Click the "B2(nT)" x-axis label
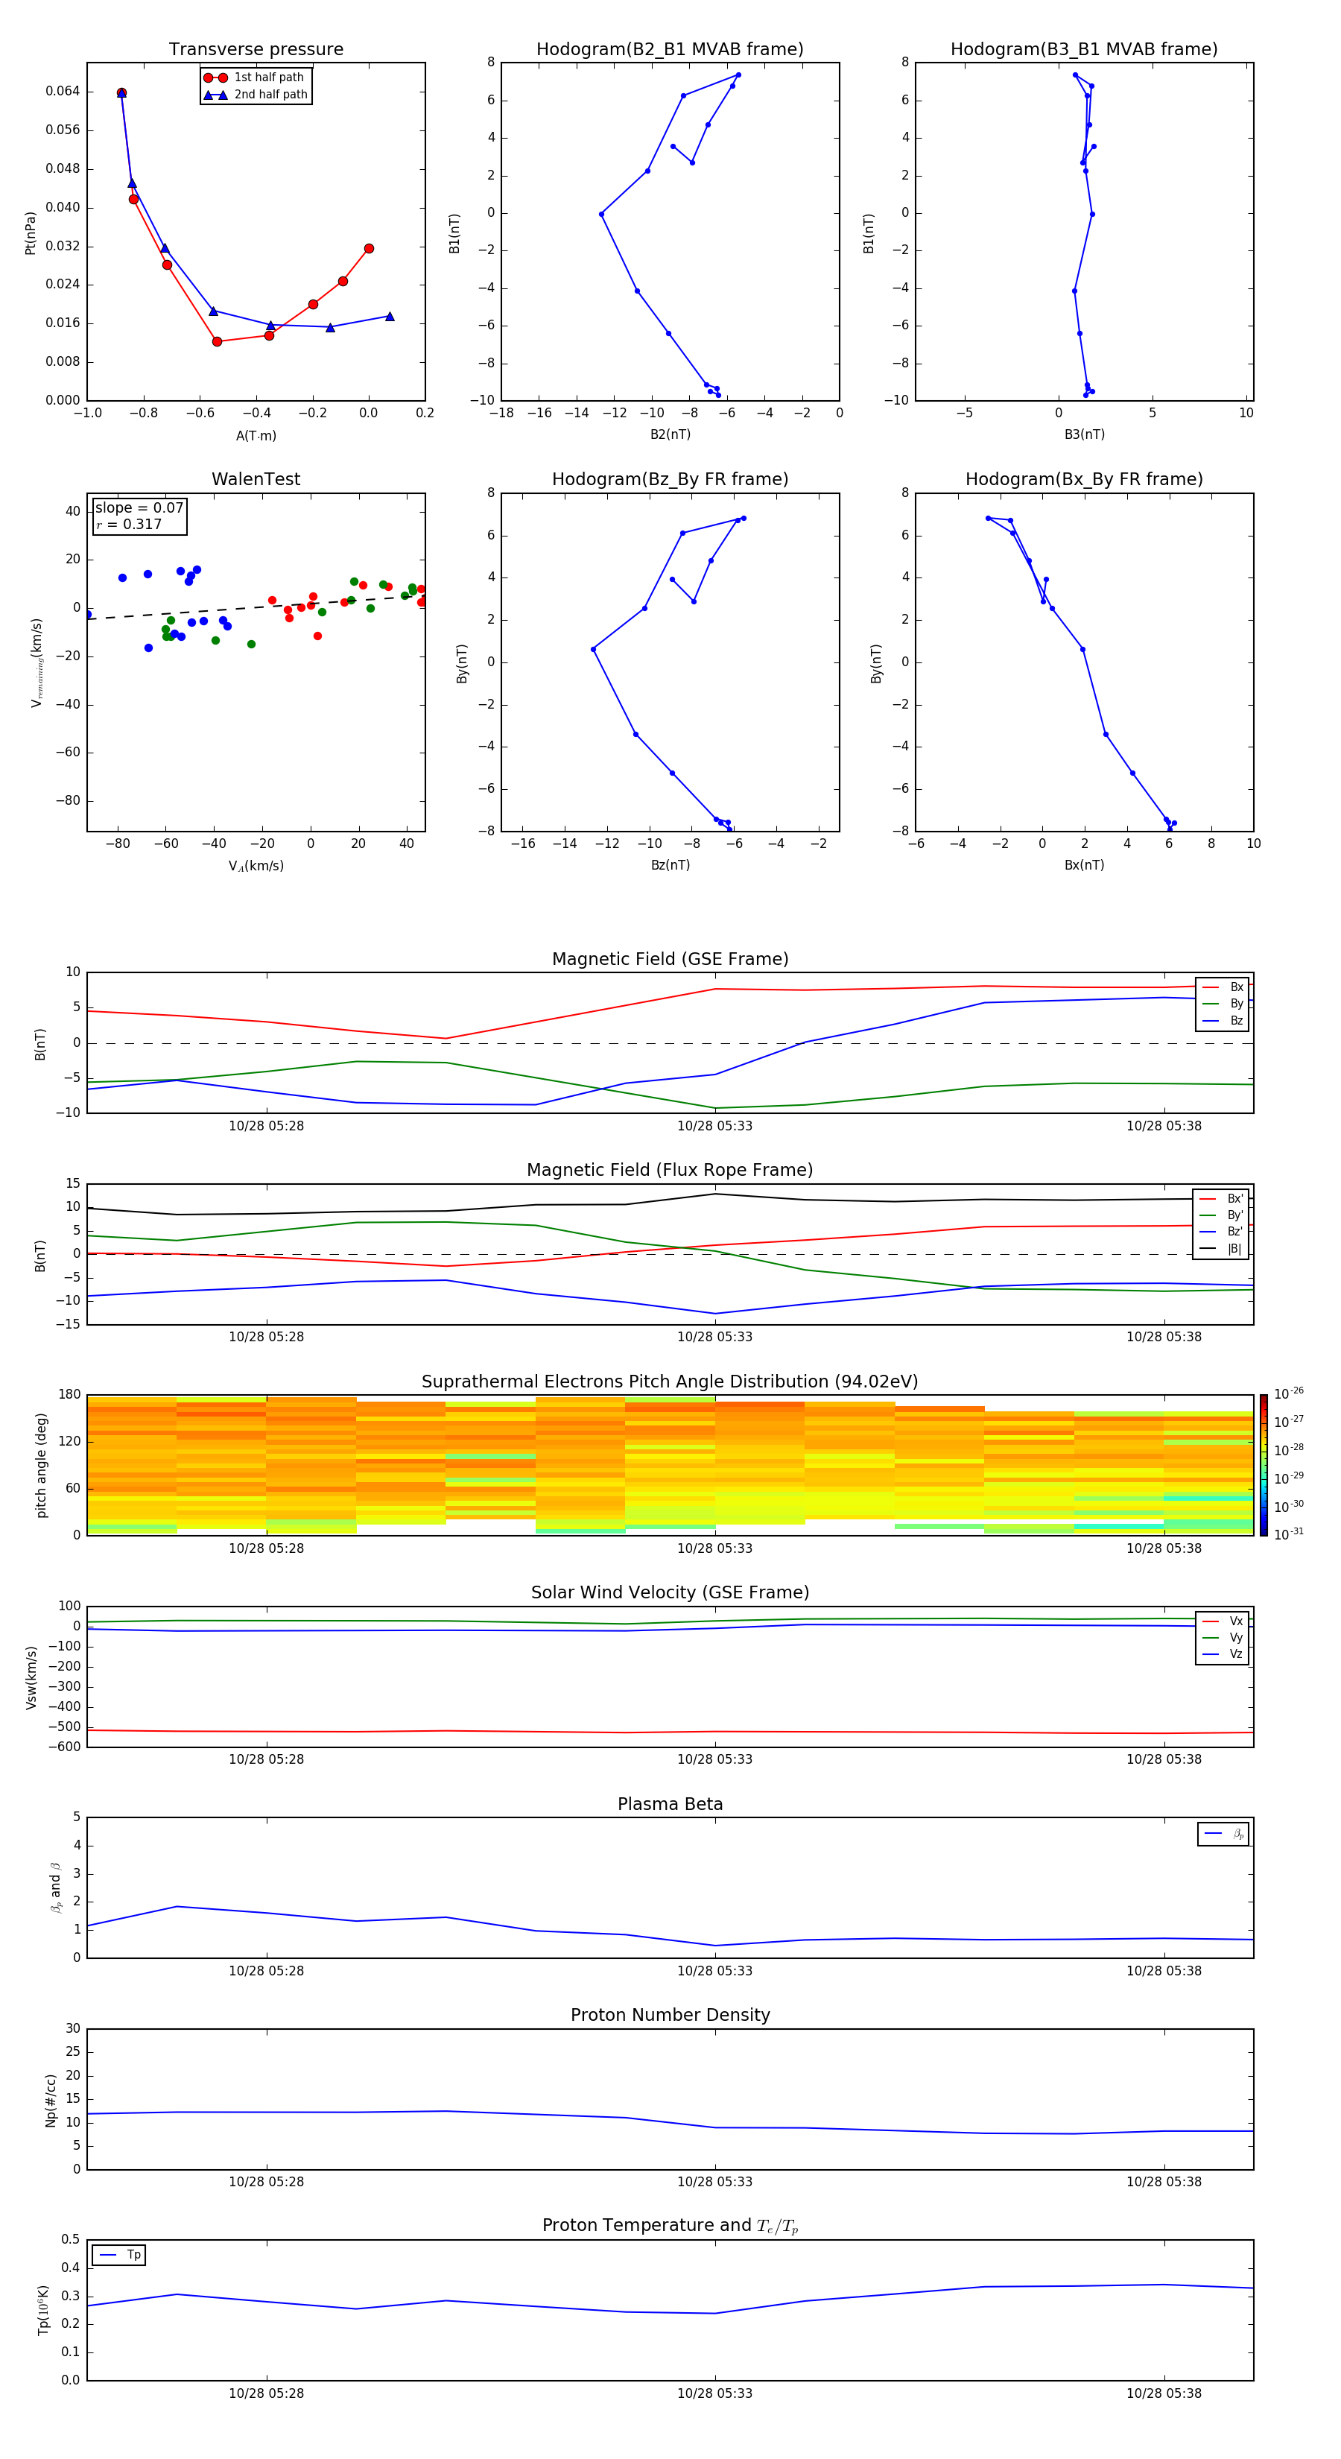This screenshot has width=1341, height=2459. (670, 434)
